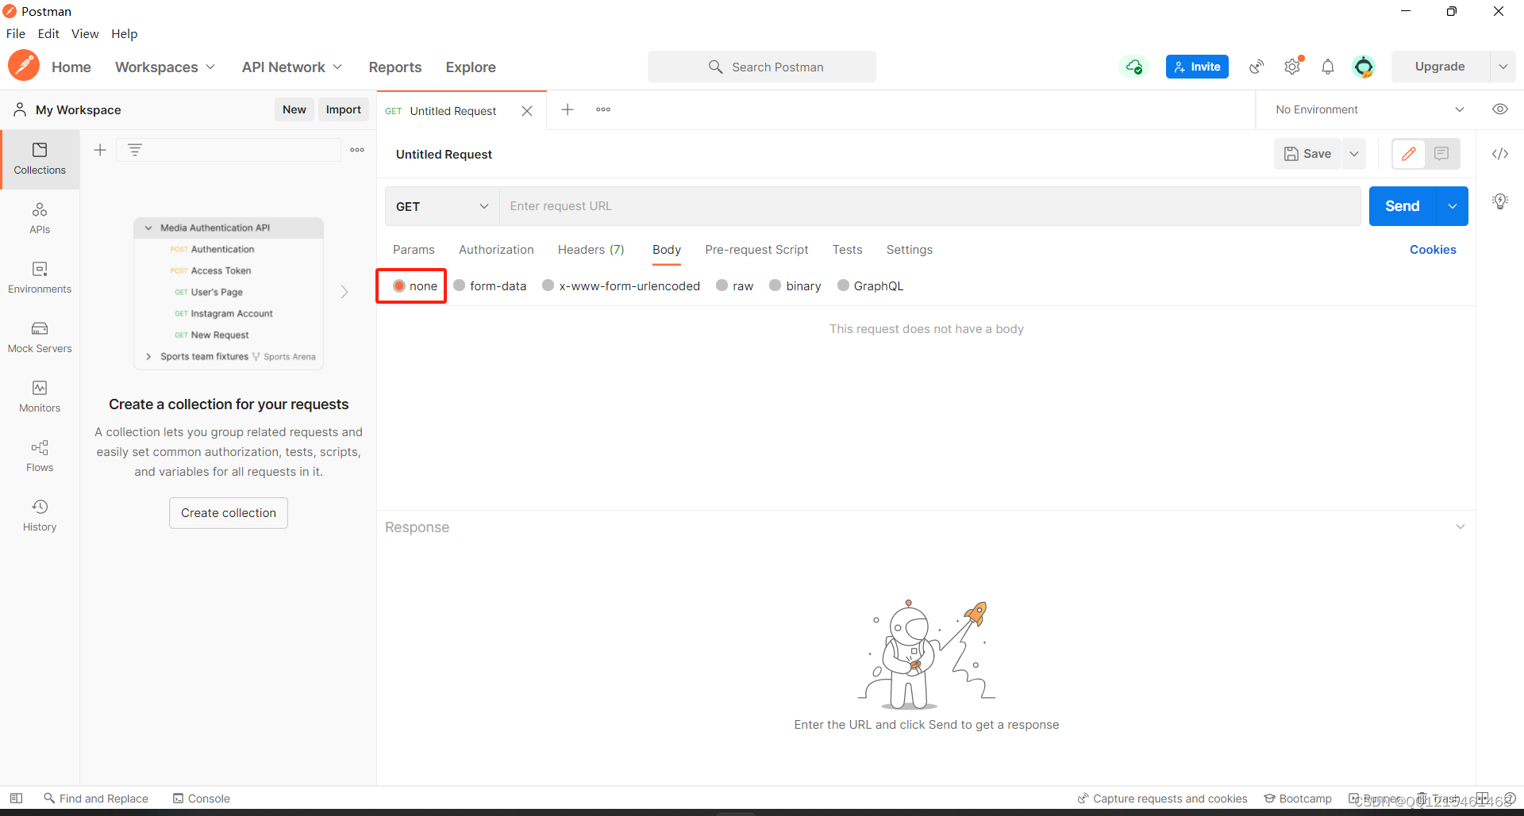Click the Create collection button
Image resolution: width=1524 pixels, height=816 pixels.
tap(229, 513)
